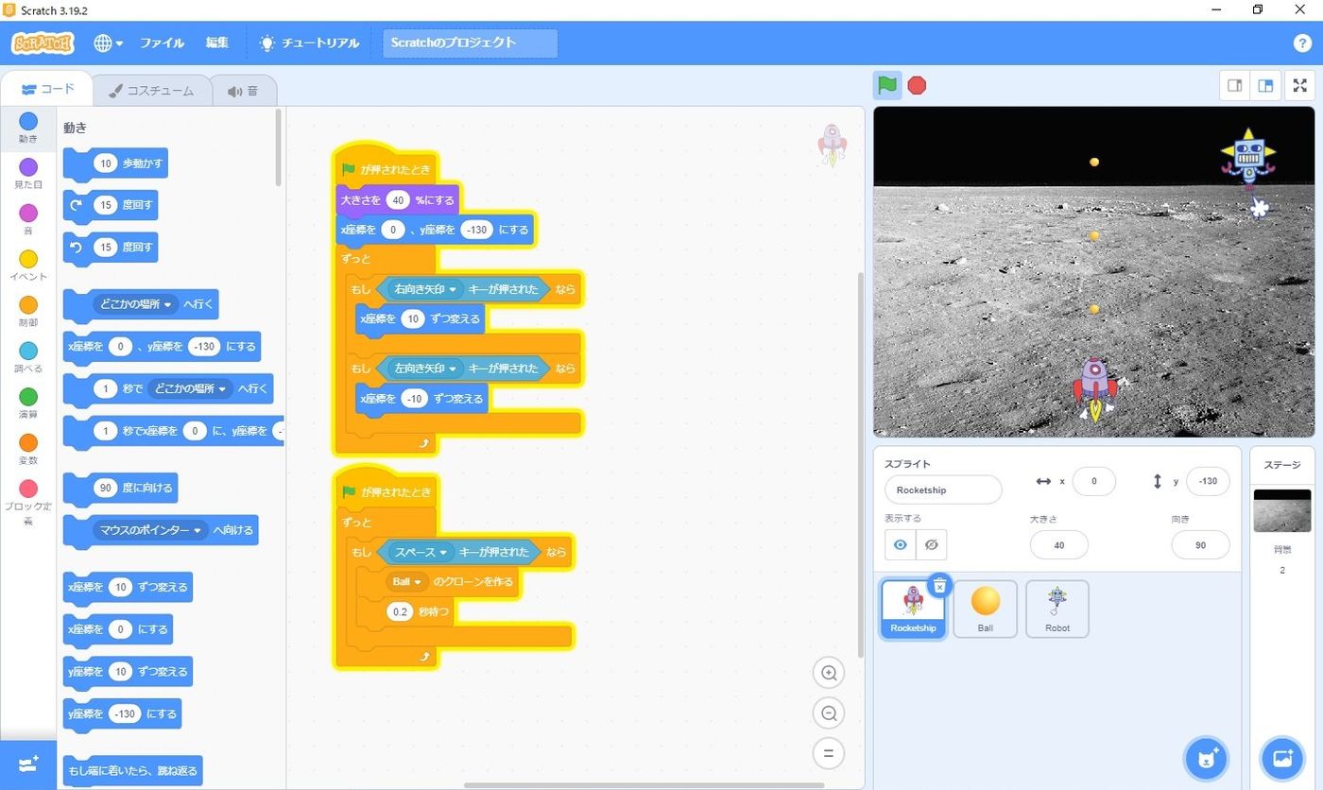Open チュートリアル tutorials
The height and width of the screenshot is (790, 1323).
[x=310, y=43]
